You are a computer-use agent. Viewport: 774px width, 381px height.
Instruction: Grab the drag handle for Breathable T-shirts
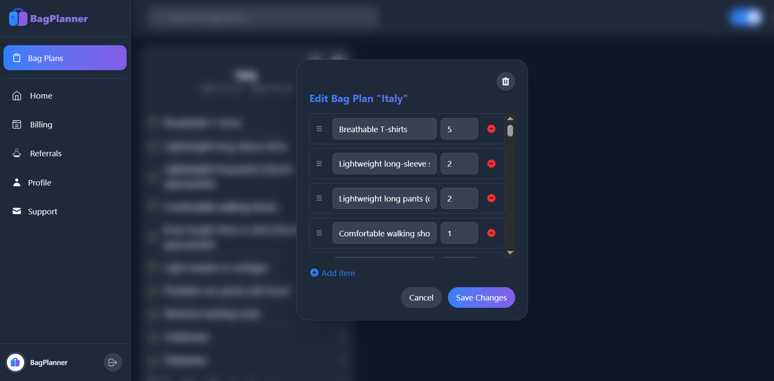click(x=319, y=129)
